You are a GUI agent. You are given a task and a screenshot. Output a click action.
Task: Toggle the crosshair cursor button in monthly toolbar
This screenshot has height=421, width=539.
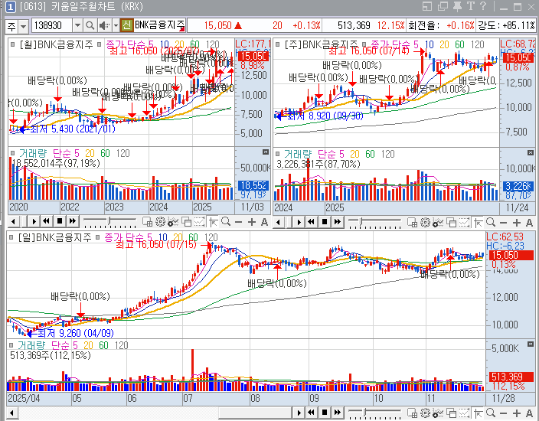click(x=213, y=222)
